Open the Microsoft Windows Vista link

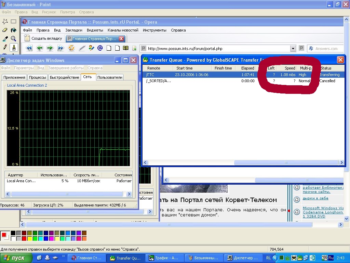[x=323, y=208]
